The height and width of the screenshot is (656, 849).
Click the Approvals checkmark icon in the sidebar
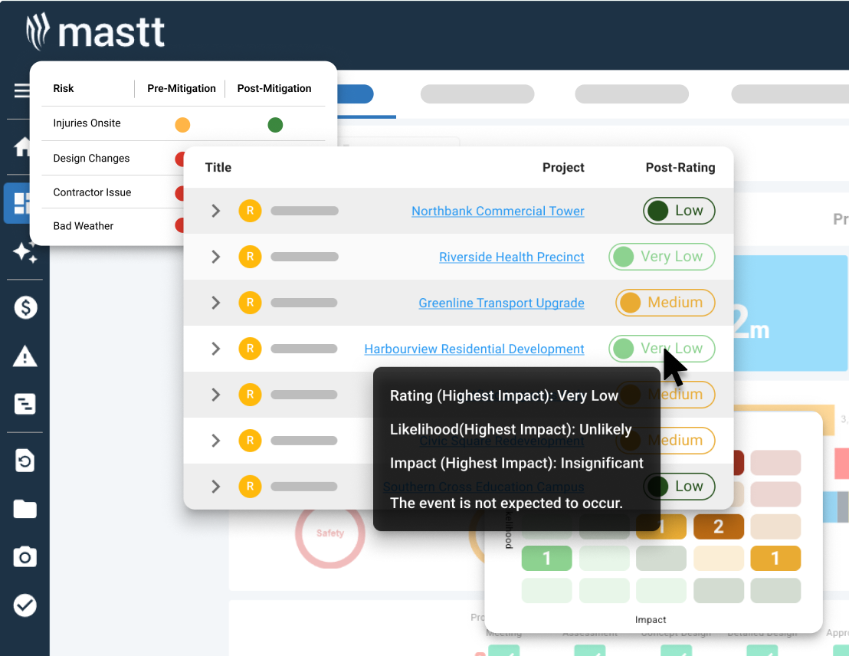coord(24,605)
